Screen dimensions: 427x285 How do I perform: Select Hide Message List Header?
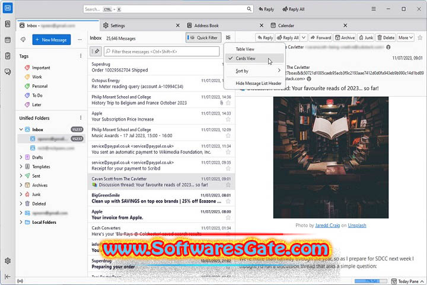pyautogui.click(x=254, y=84)
